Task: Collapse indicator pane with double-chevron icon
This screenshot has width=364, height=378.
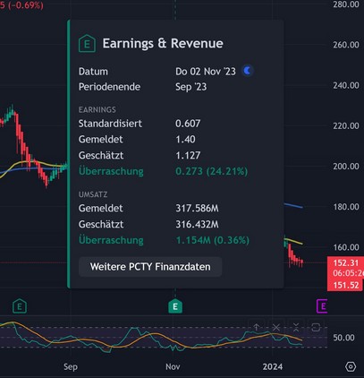Action: pyautogui.click(x=296, y=328)
